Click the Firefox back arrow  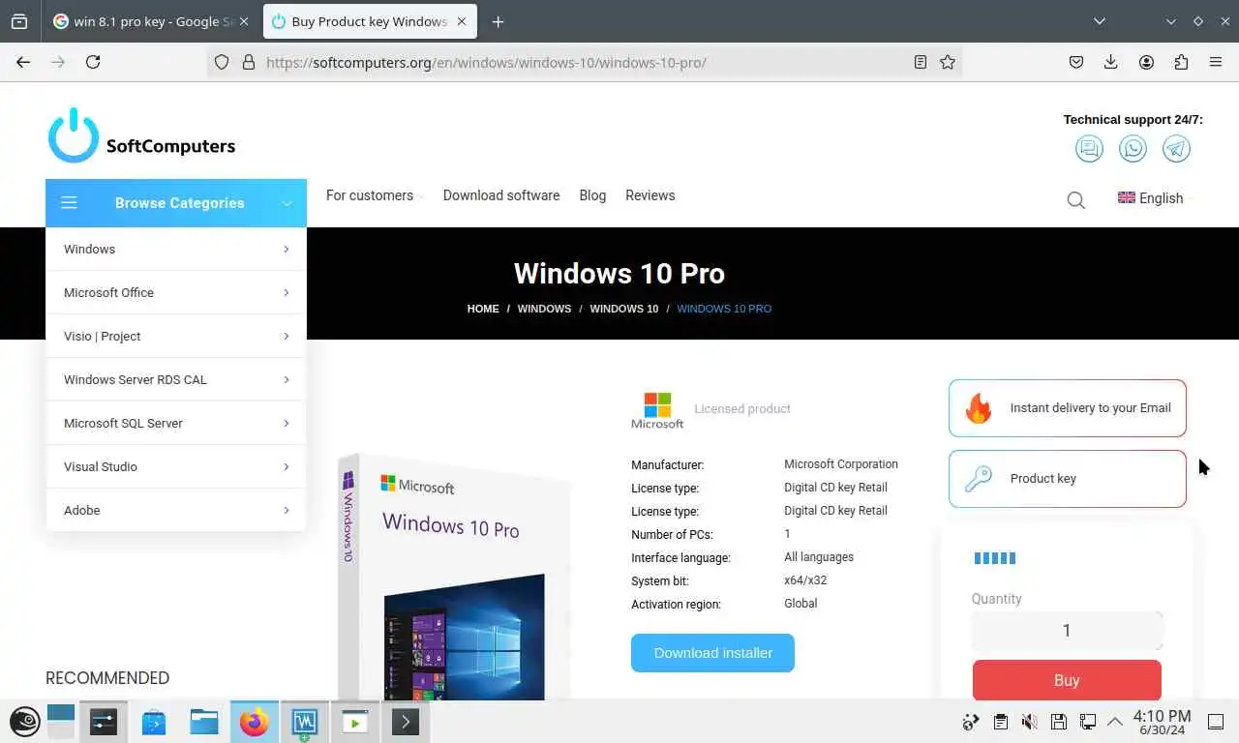click(x=23, y=62)
